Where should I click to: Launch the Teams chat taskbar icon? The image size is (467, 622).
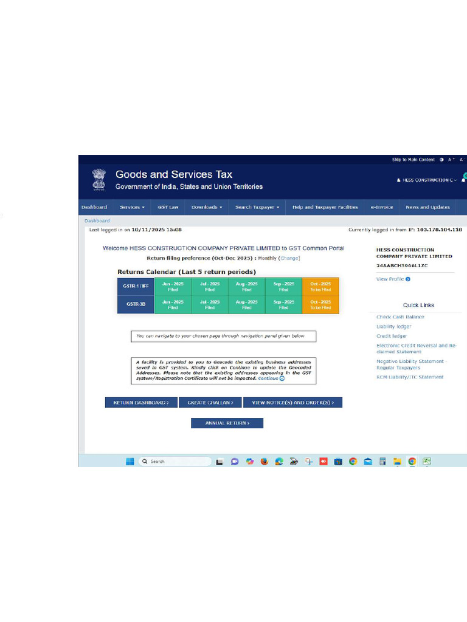point(235,462)
